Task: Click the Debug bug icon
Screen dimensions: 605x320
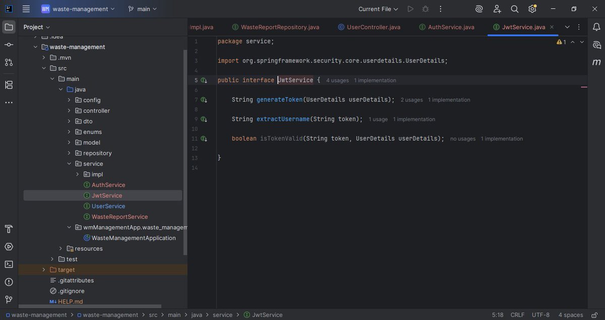Action: tap(426, 9)
